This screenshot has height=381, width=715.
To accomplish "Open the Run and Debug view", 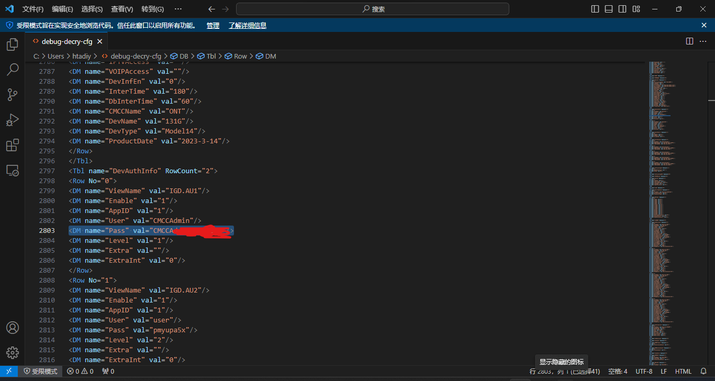I will (13, 120).
